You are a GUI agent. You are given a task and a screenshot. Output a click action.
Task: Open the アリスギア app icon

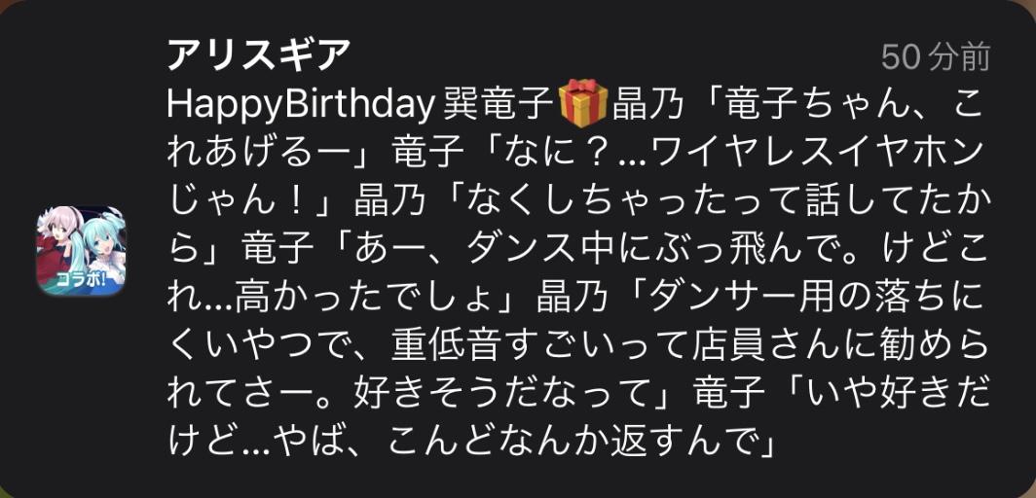(x=81, y=250)
